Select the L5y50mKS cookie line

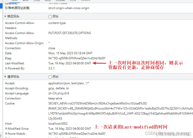coord(55,119)
